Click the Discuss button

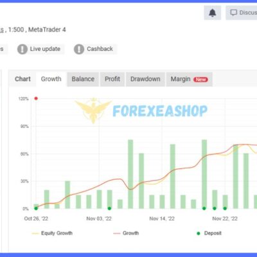tap(242, 13)
